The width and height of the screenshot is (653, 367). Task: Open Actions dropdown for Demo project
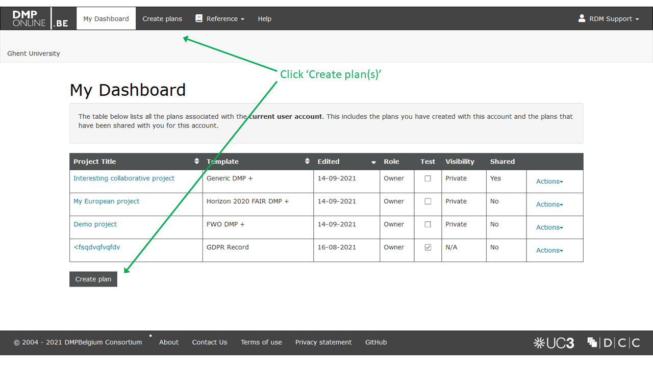[549, 227]
